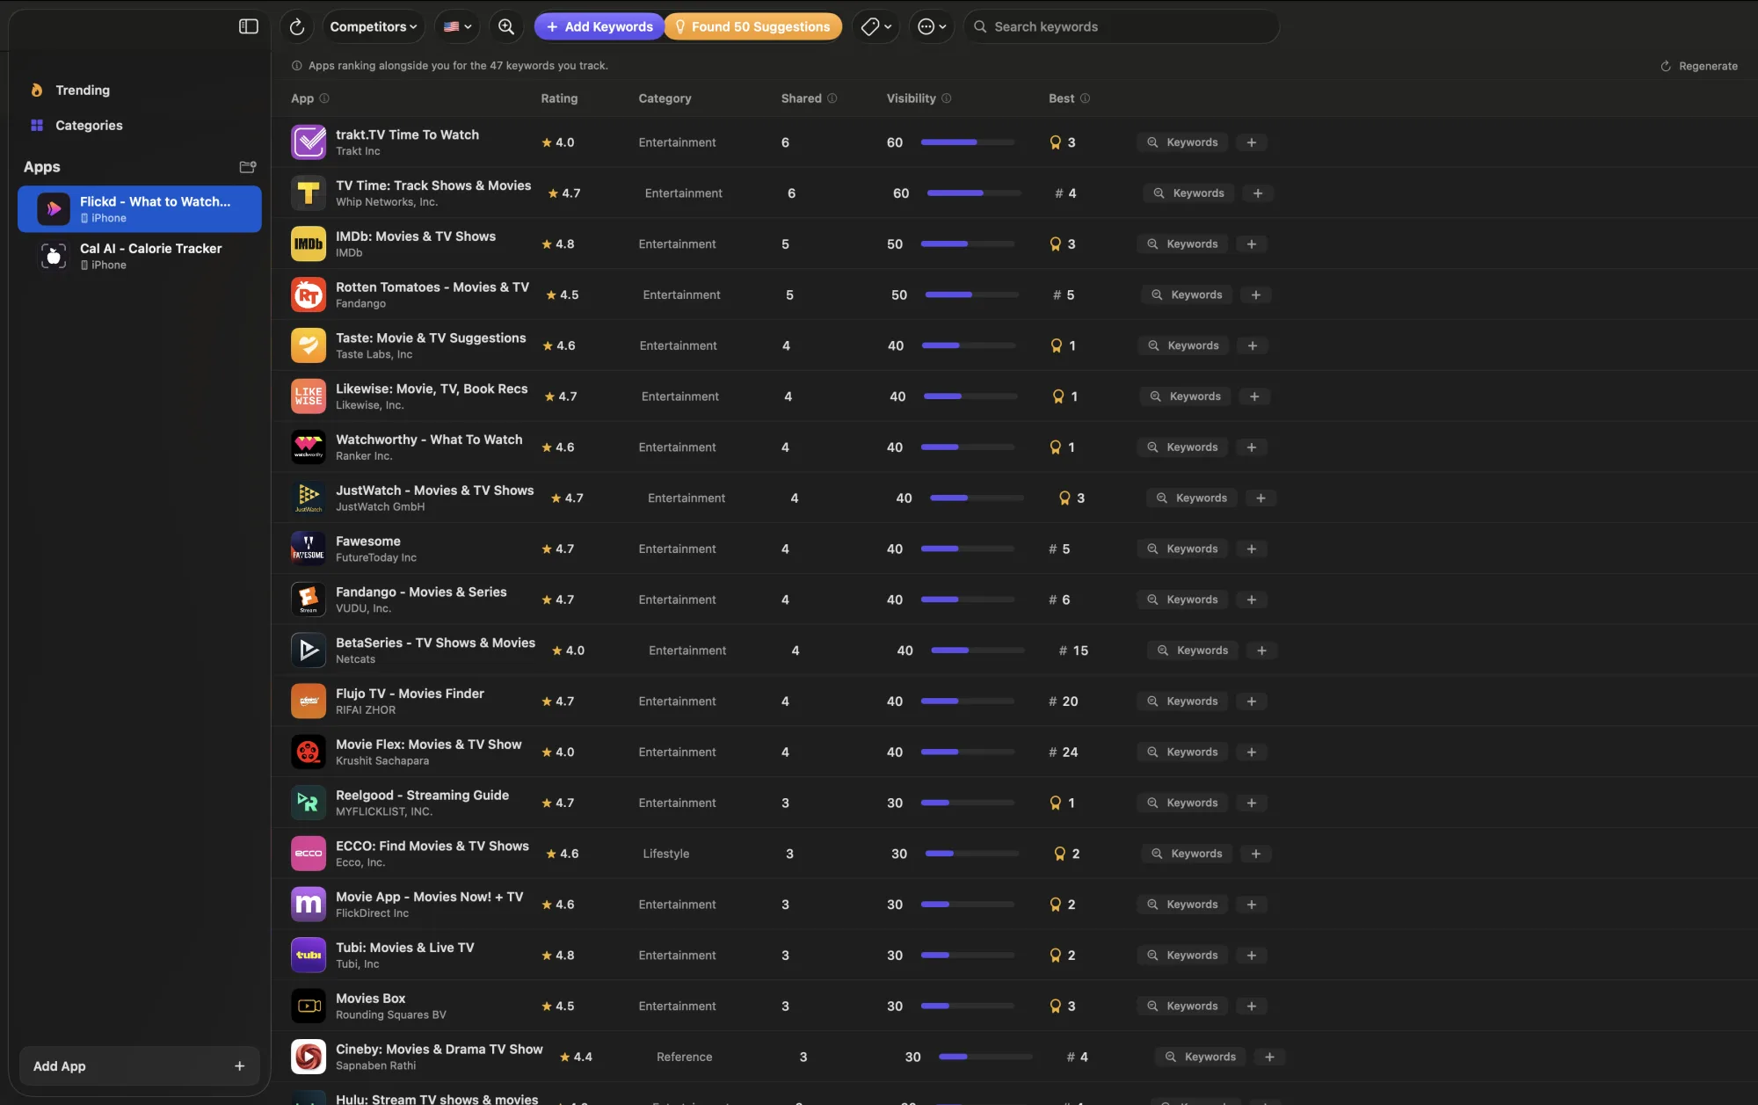Click the award badge in Taste's Best column
The image size is (1758, 1105).
(x=1057, y=345)
